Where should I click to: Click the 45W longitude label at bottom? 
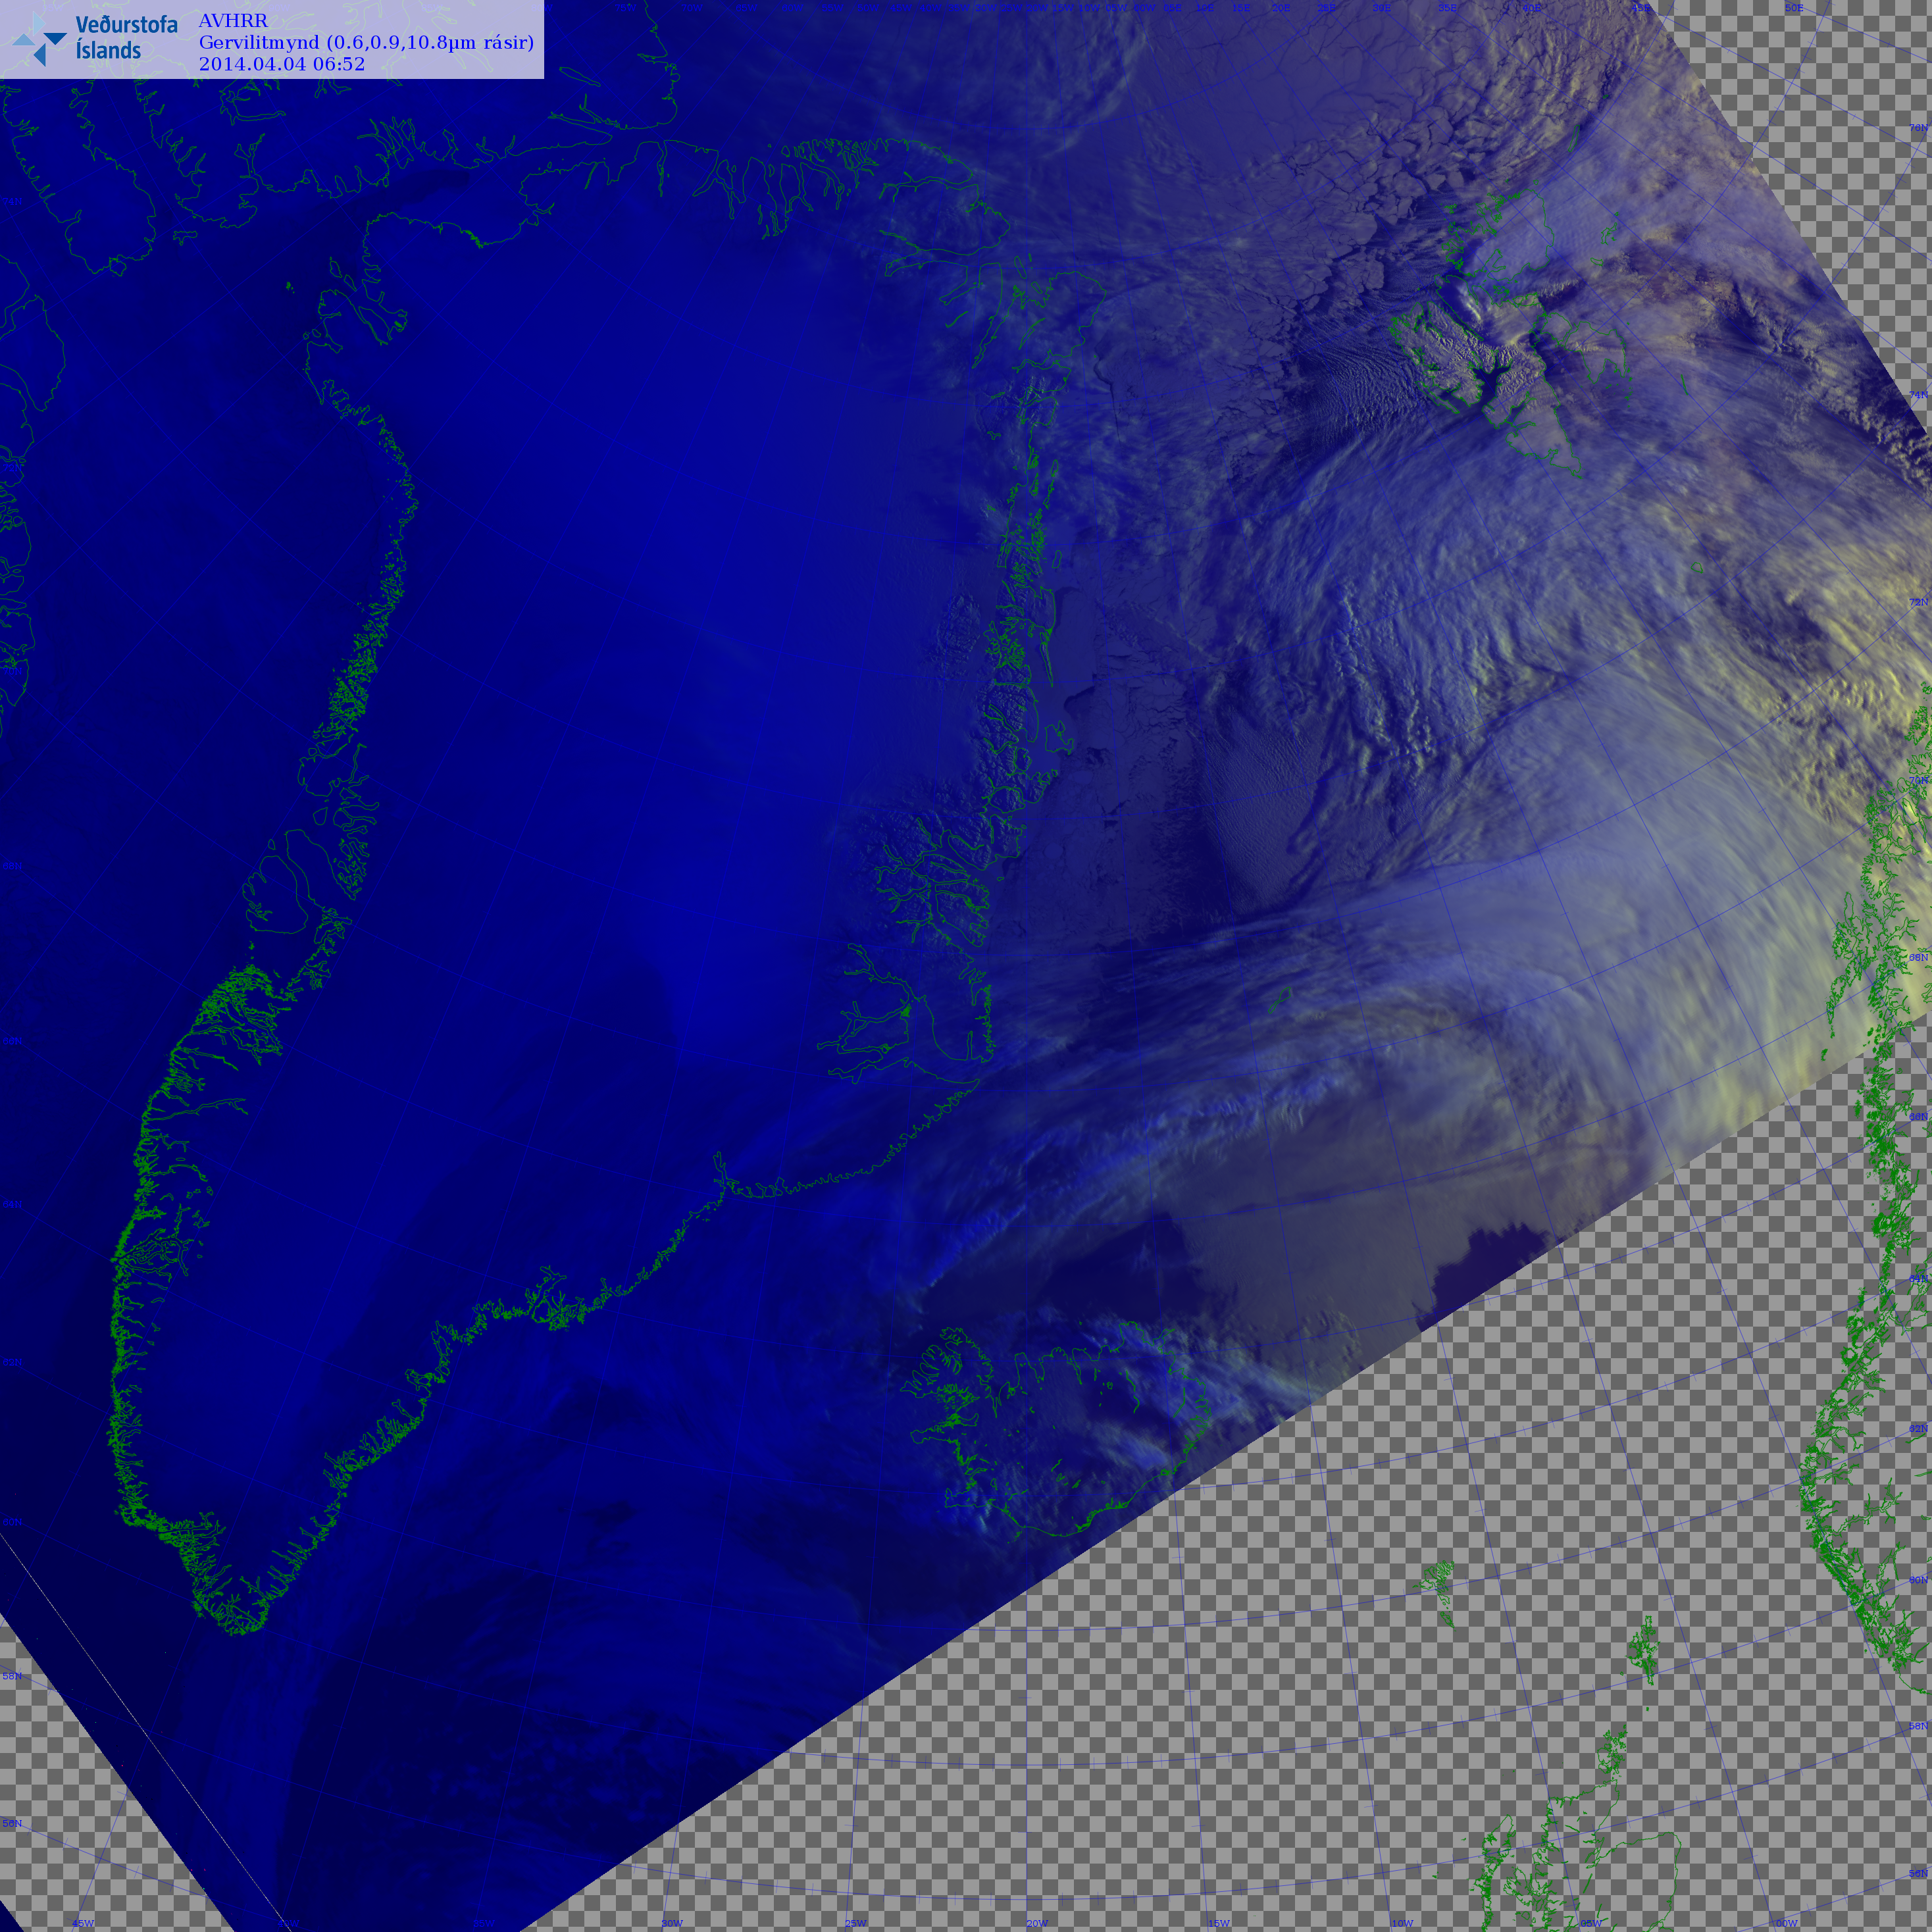(x=83, y=1923)
